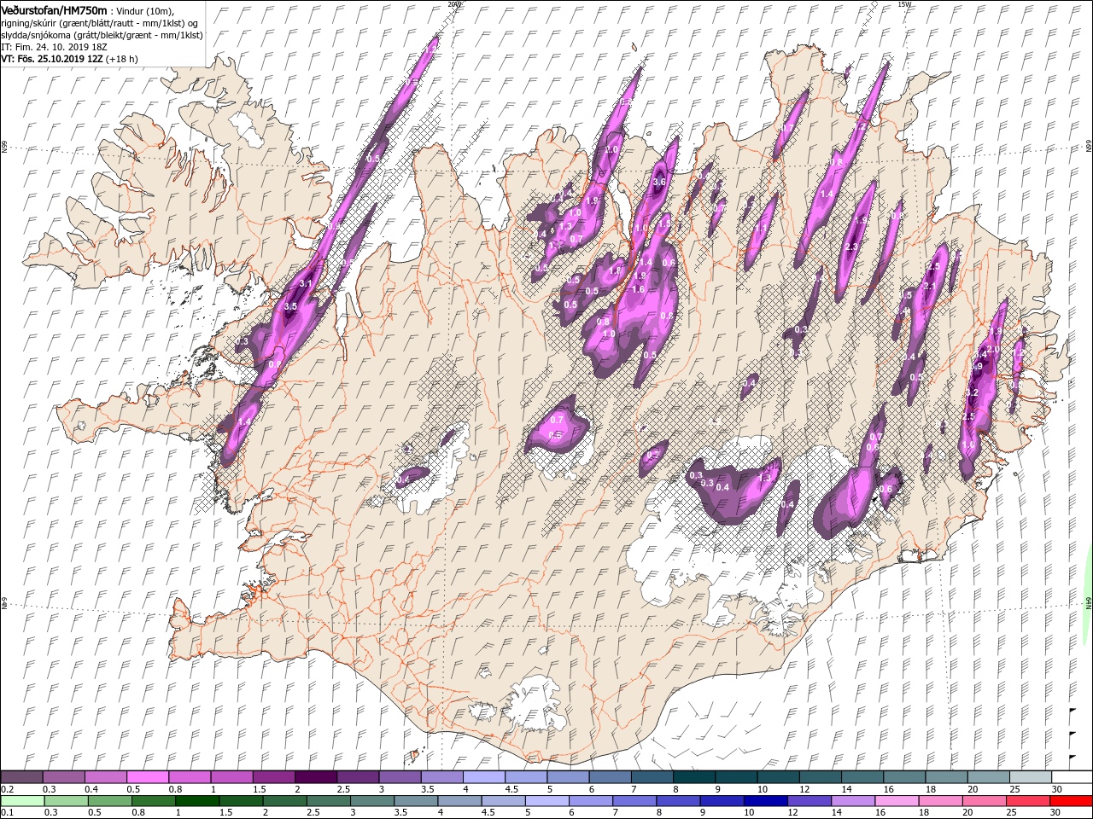The height and width of the screenshot is (819, 1093).
Task: Click the light grey snow swatch for 25–30
Action: [1029, 777]
